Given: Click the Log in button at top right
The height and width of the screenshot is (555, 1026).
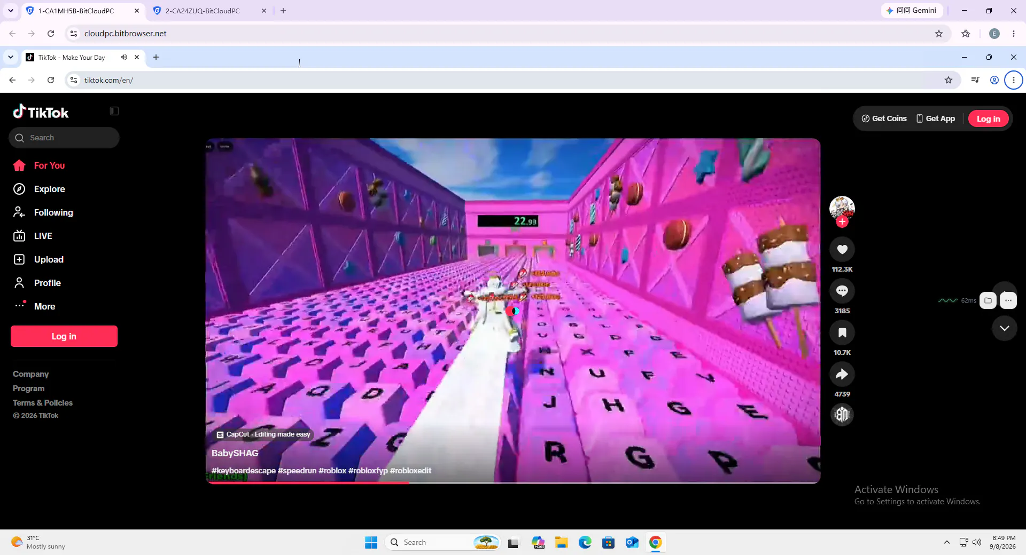Looking at the screenshot, I should tap(988, 118).
